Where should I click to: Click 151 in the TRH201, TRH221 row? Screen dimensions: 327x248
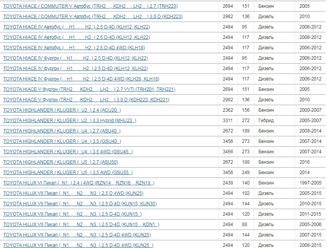coord(246,89)
